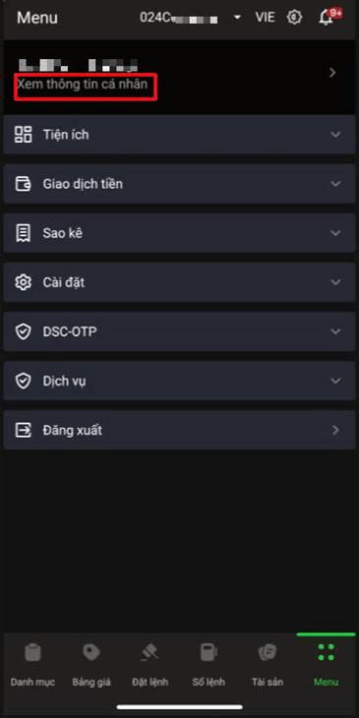
Task: Expand the Dịch vụ section
Action: click(179, 381)
